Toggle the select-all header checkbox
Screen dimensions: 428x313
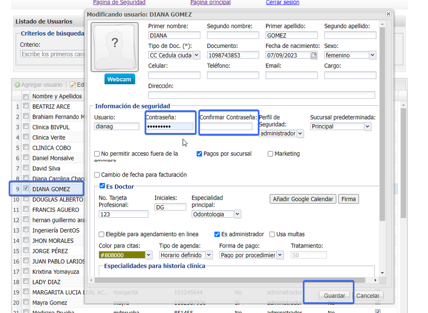pos(26,96)
